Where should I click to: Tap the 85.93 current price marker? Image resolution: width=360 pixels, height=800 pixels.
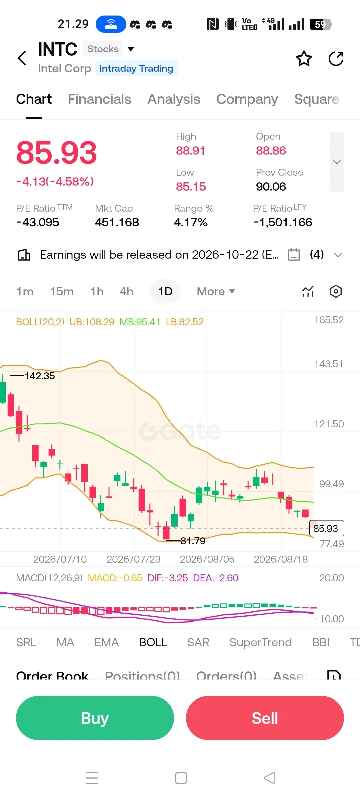pyautogui.click(x=327, y=528)
